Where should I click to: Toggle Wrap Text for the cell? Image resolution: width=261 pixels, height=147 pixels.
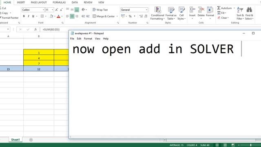coord(100,10)
